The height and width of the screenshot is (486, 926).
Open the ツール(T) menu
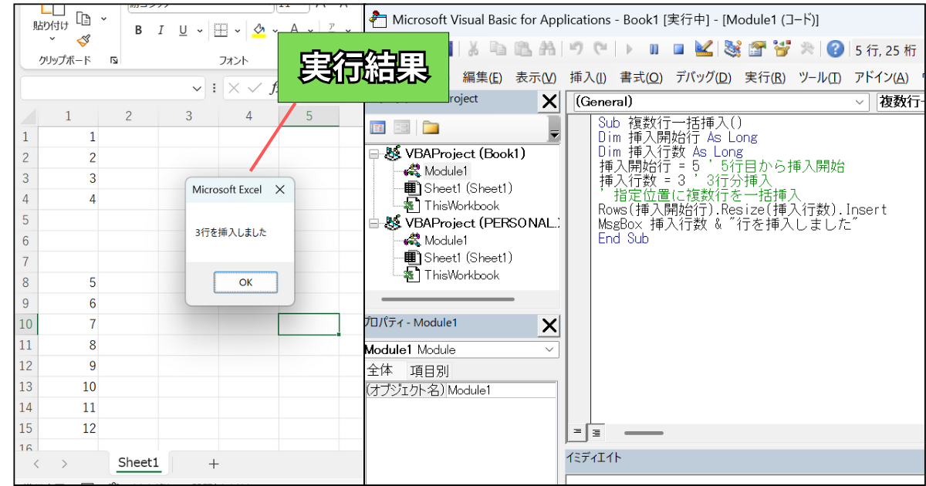[820, 77]
